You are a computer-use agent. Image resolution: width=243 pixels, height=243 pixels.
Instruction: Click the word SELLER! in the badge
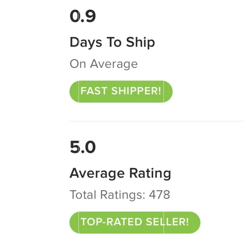[167, 222]
